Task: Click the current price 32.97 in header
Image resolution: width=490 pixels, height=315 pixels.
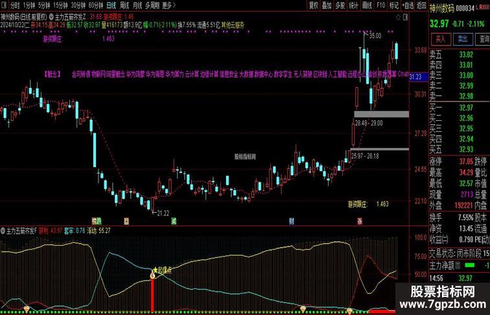Action: (439, 24)
